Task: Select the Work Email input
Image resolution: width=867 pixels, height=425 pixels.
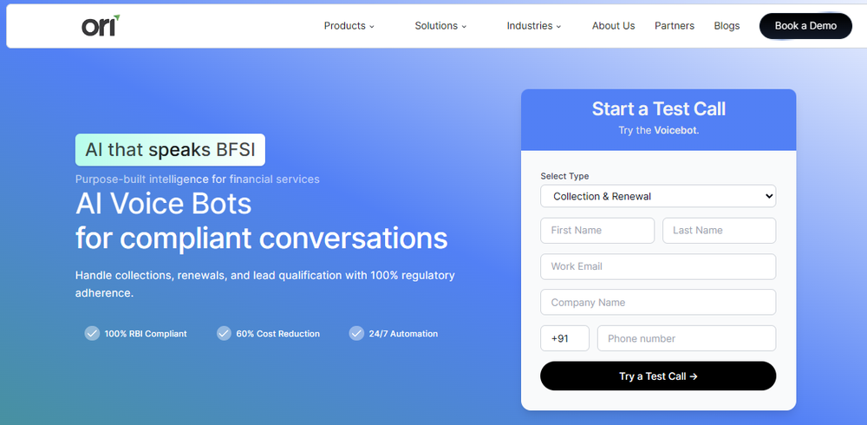Action: pos(658,266)
